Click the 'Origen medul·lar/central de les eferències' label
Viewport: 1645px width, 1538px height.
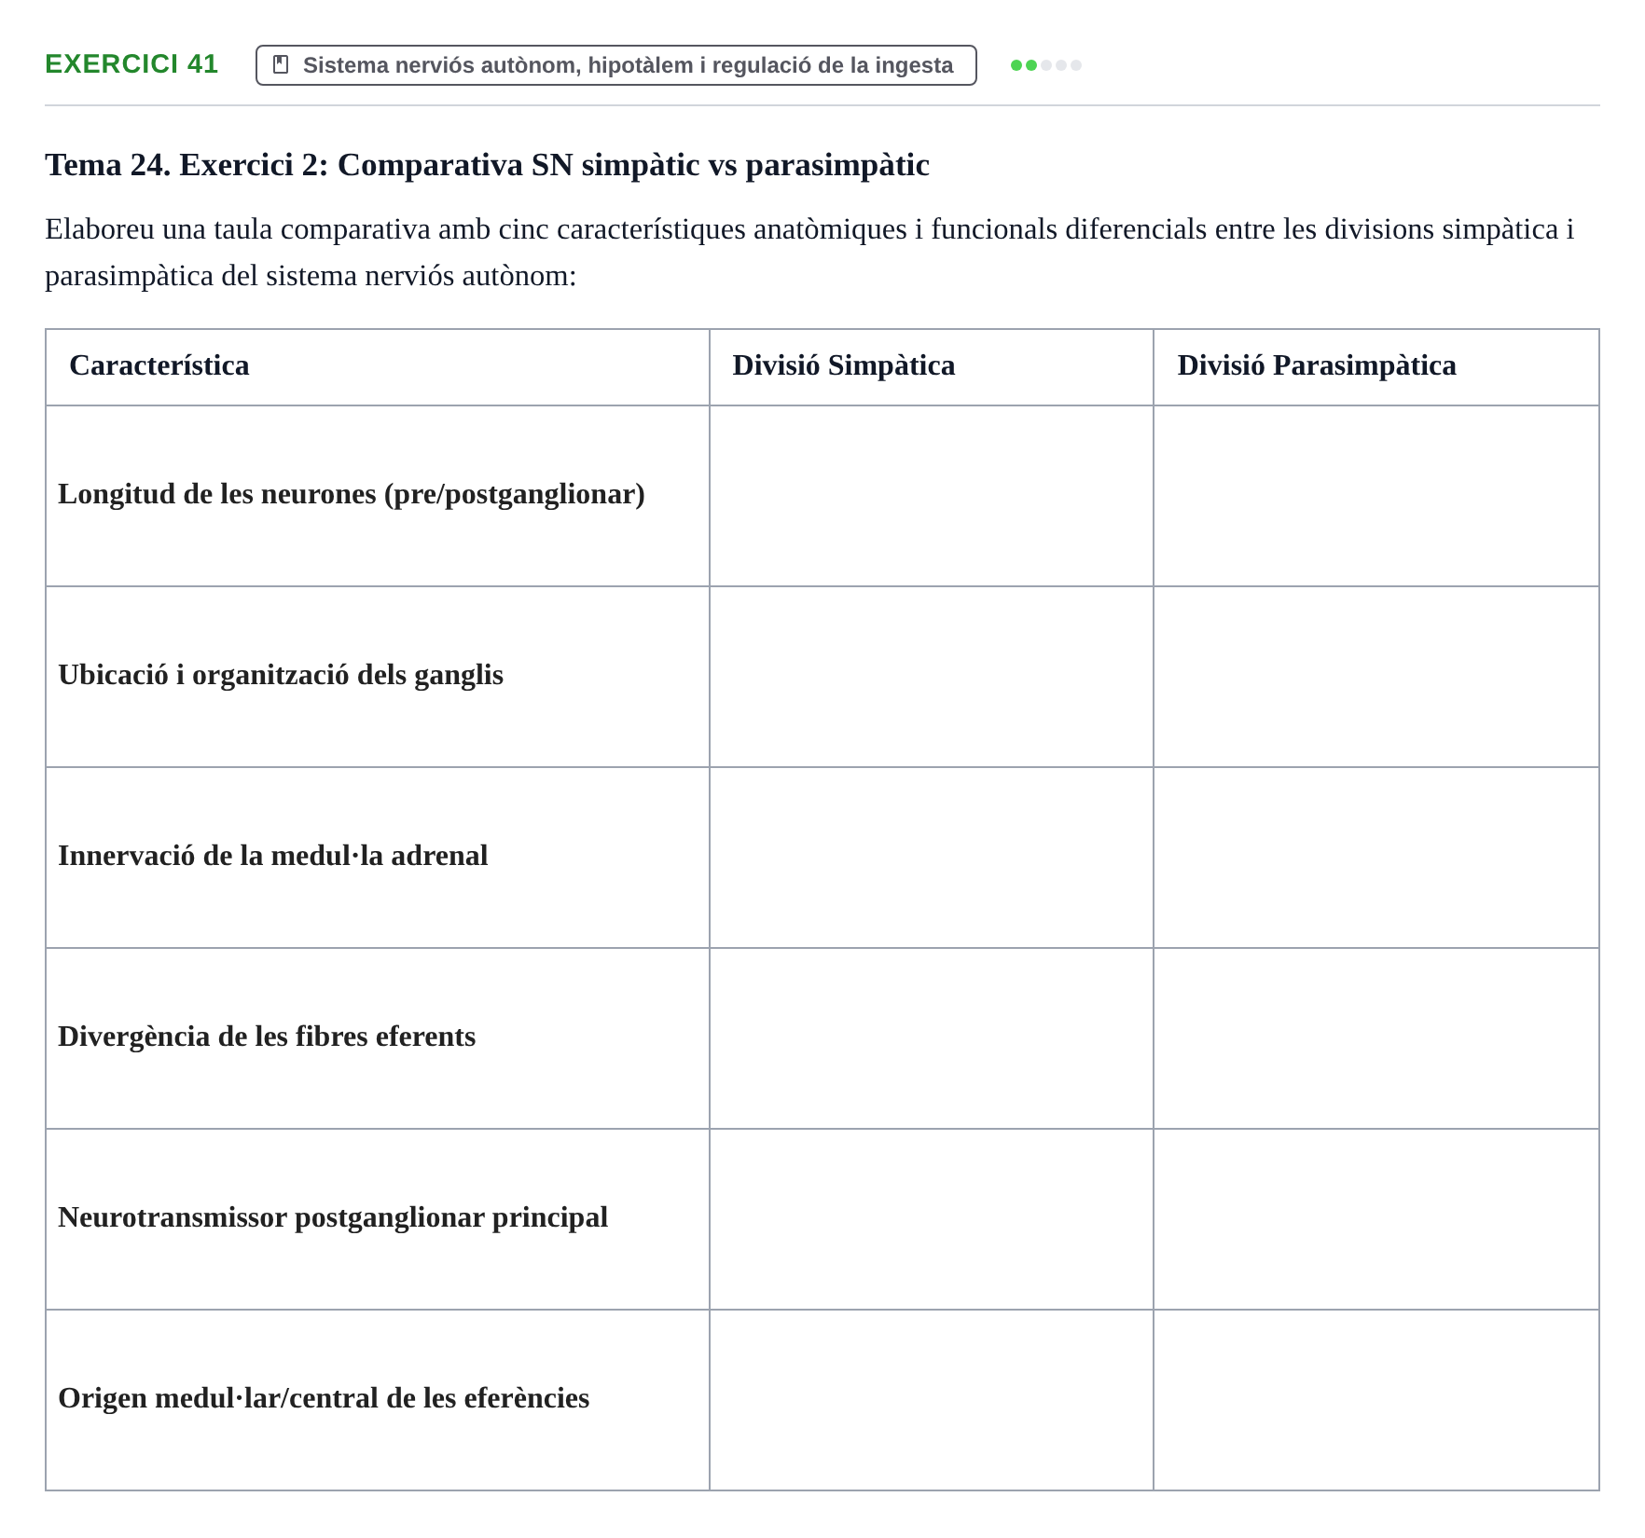[324, 1398]
